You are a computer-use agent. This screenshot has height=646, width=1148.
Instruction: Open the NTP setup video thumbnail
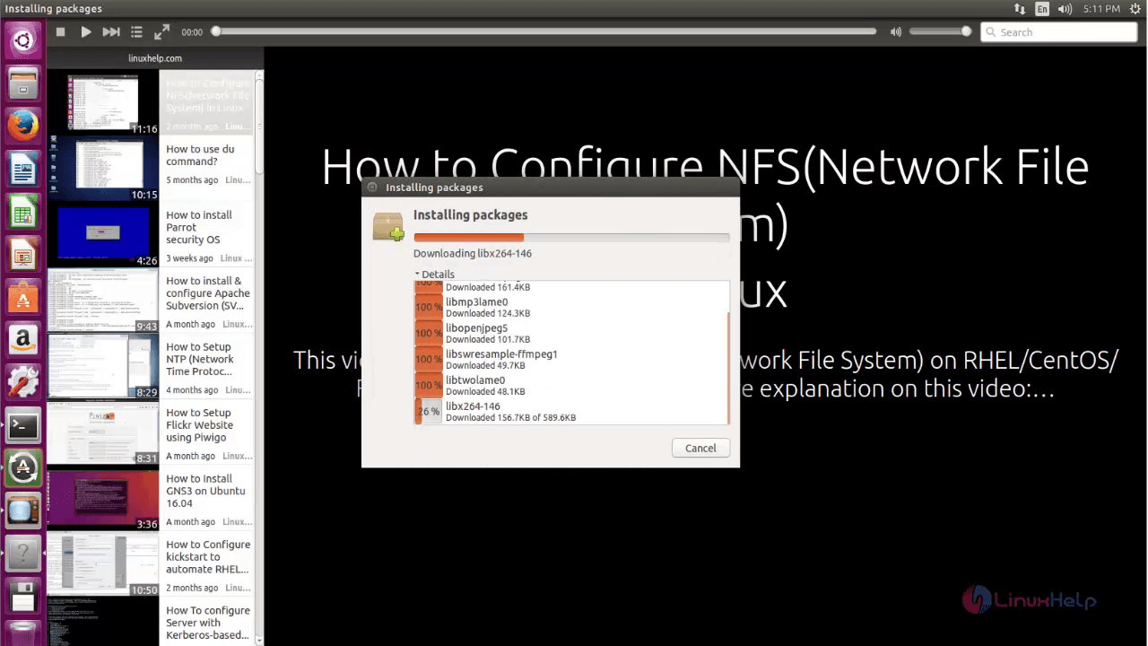pyautogui.click(x=103, y=366)
